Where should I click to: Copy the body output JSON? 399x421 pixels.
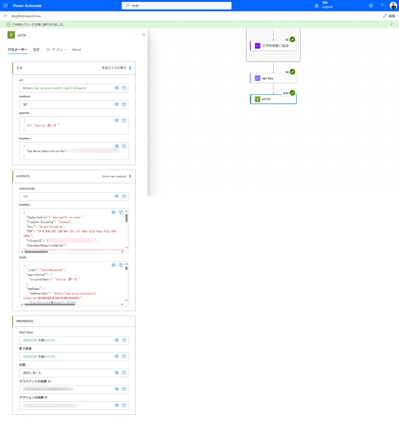click(x=121, y=265)
